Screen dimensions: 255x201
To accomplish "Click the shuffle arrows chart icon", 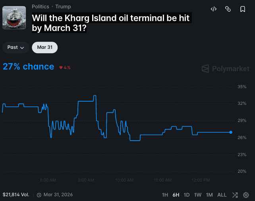I will pos(235,195).
